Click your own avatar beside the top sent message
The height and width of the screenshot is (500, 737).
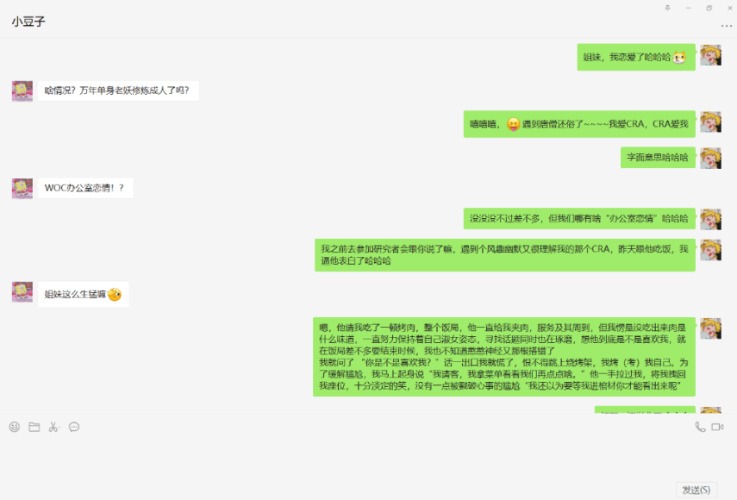(x=713, y=55)
